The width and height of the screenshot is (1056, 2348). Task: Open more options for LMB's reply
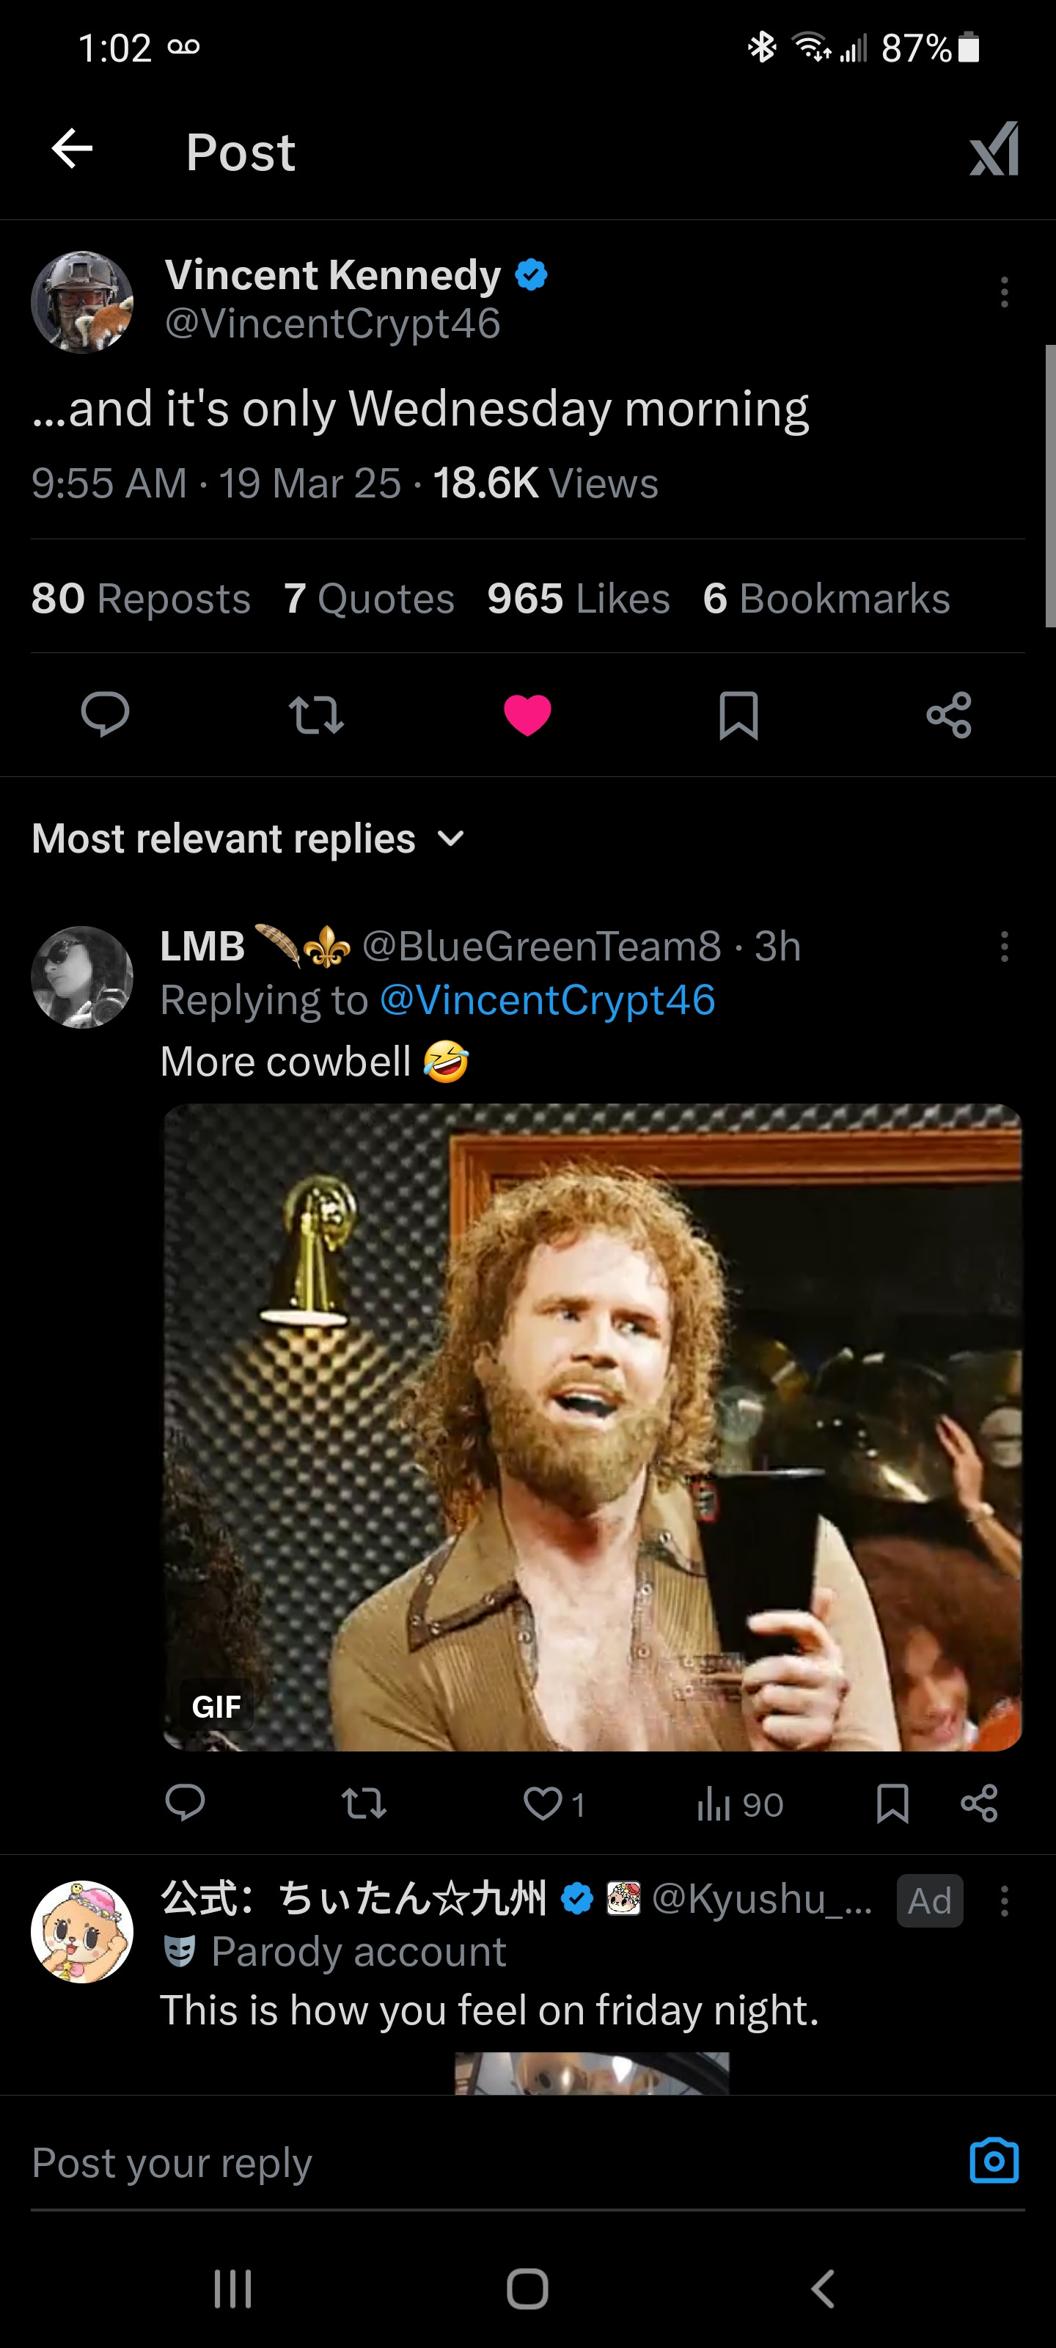1004,947
